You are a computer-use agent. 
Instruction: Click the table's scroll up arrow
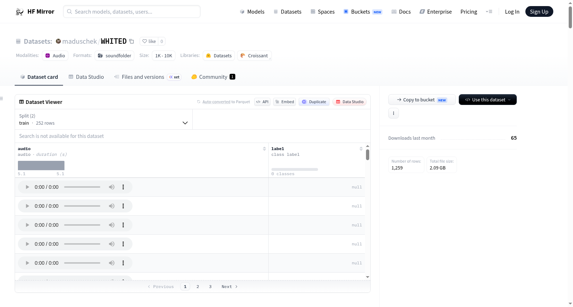tap(367, 146)
